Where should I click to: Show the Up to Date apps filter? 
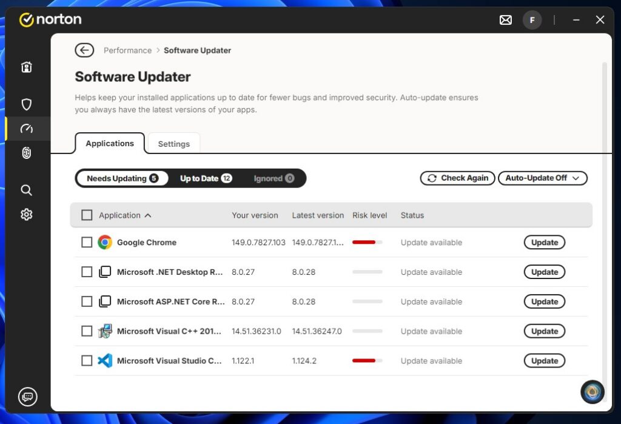[206, 178]
